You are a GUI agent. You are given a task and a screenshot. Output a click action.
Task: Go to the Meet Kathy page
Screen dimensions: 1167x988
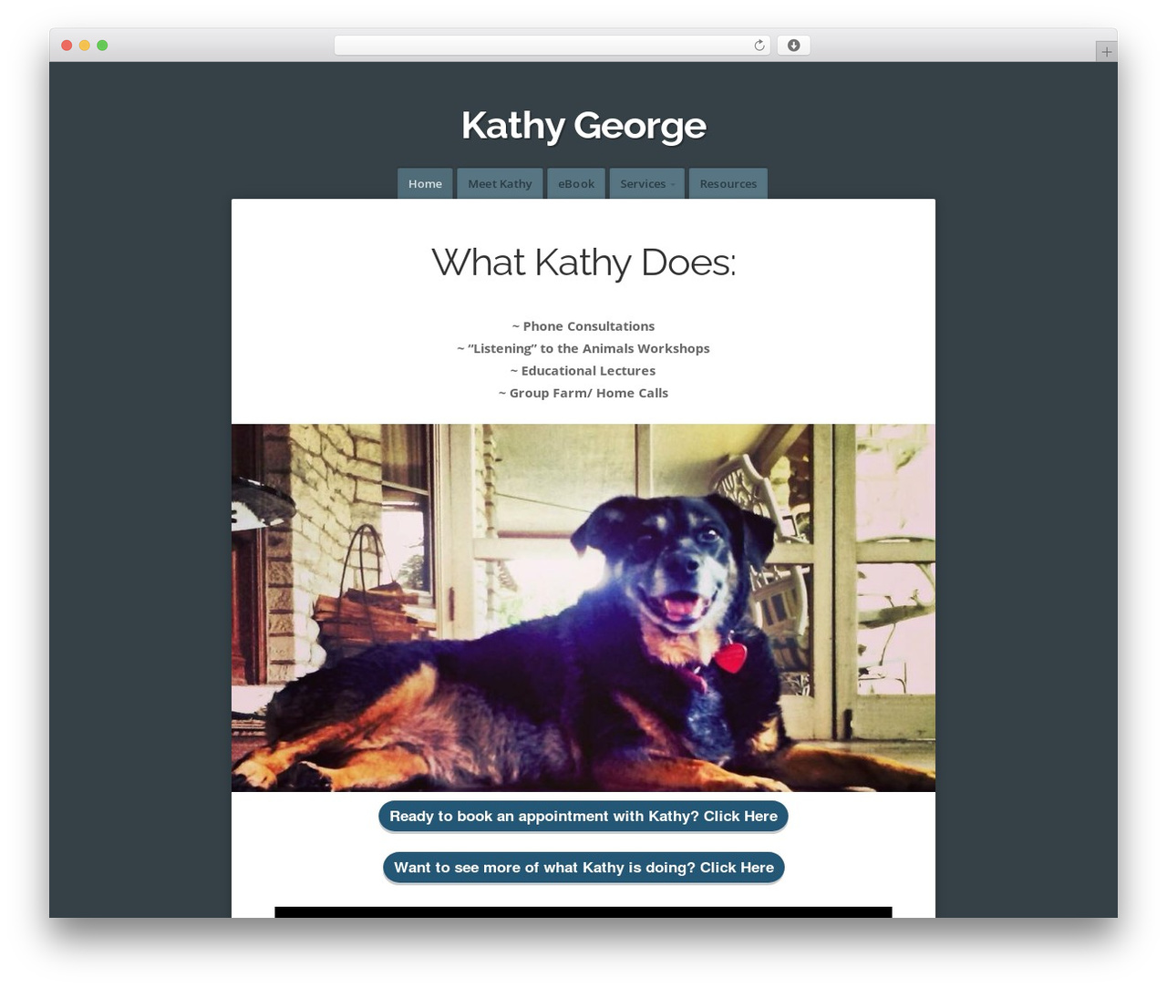pos(500,183)
